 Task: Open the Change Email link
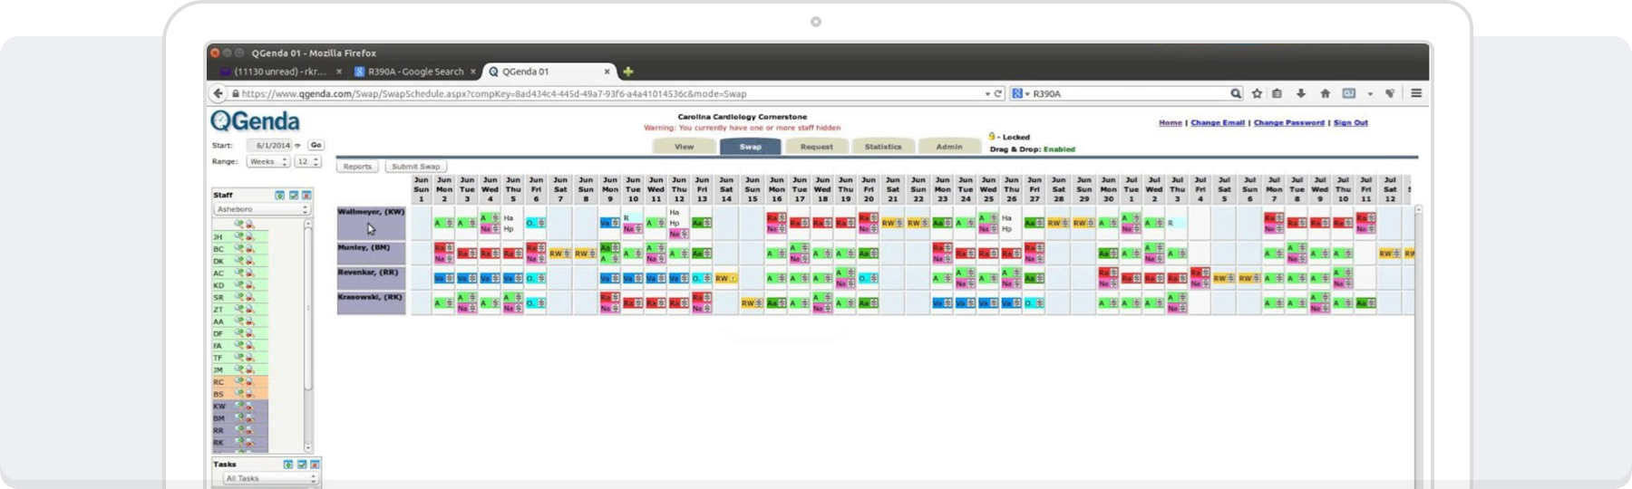tap(1218, 122)
